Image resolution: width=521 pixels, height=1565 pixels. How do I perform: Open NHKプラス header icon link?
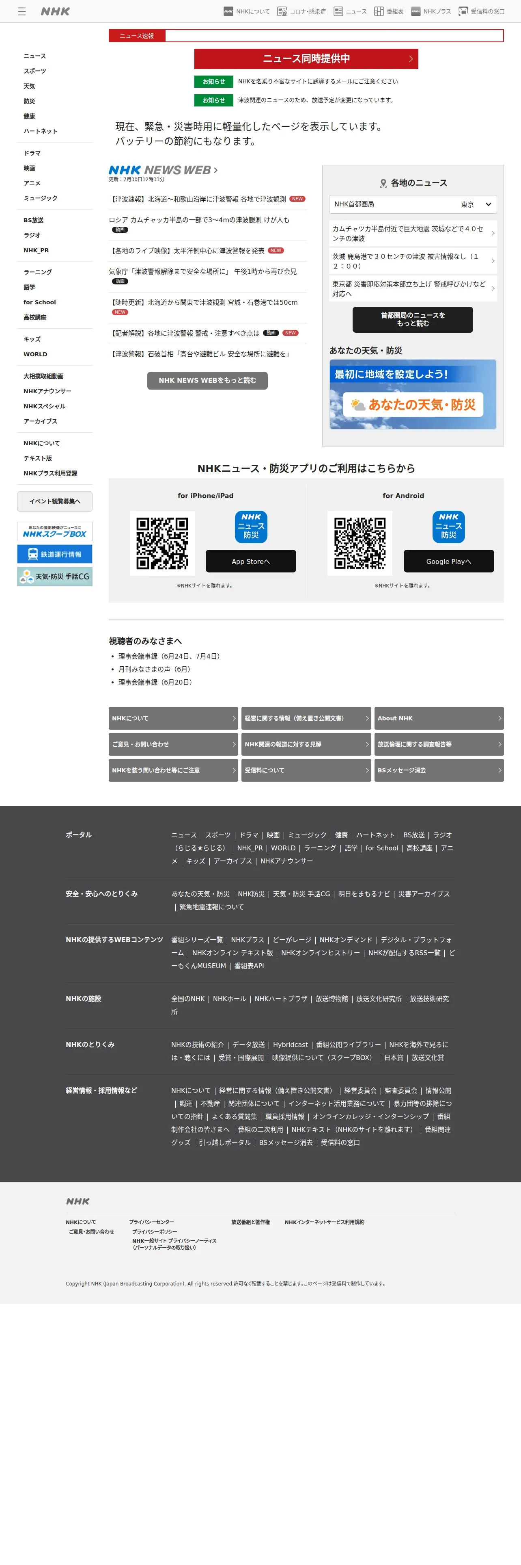[431, 11]
